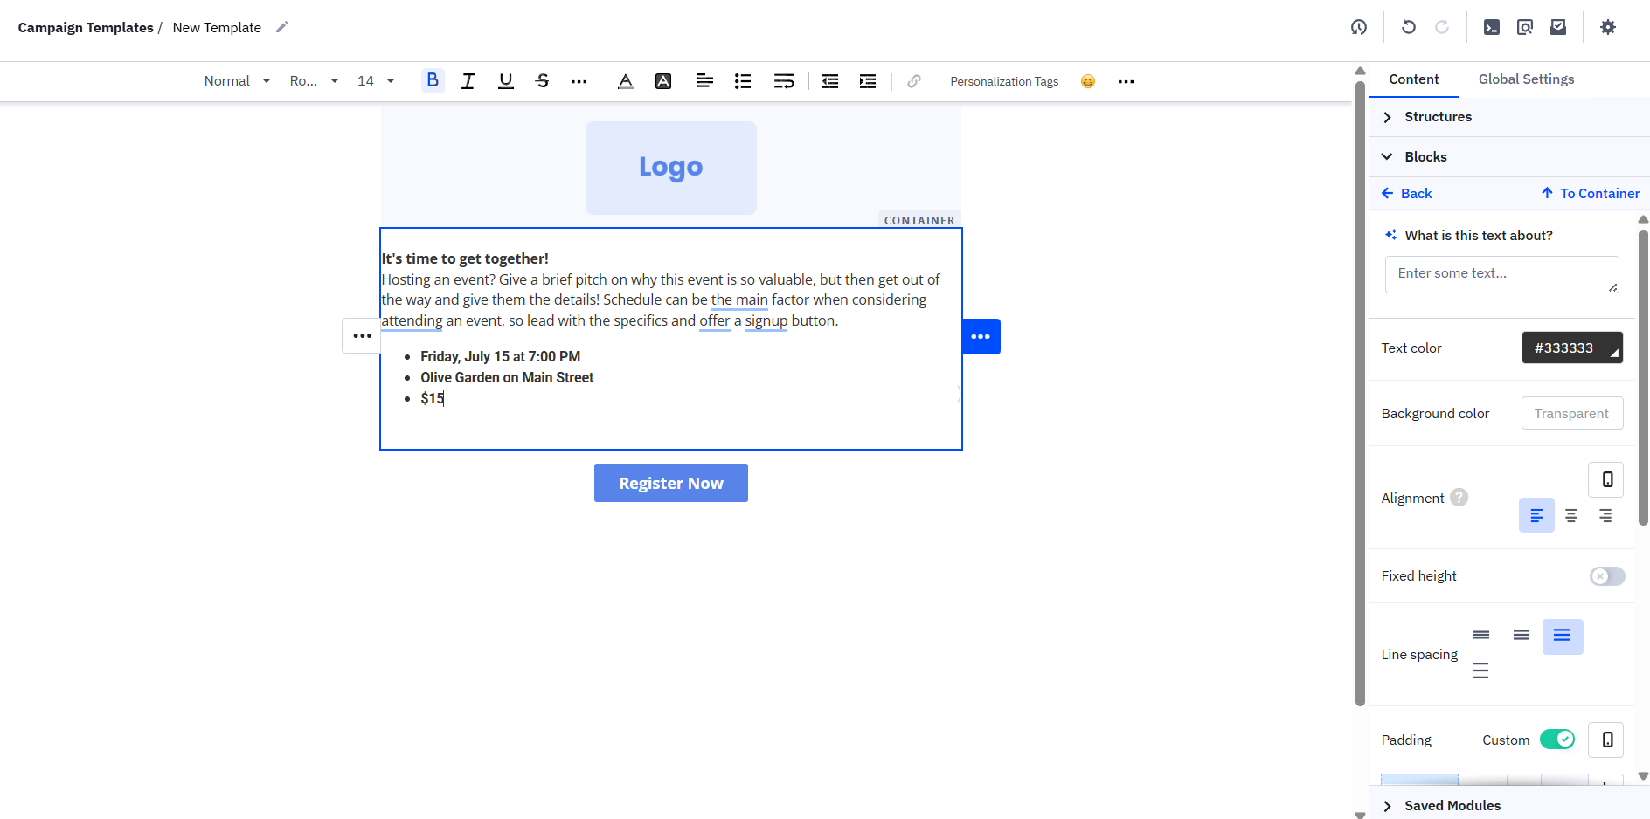Disable the Custom padding switch

pyautogui.click(x=1557, y=740)
